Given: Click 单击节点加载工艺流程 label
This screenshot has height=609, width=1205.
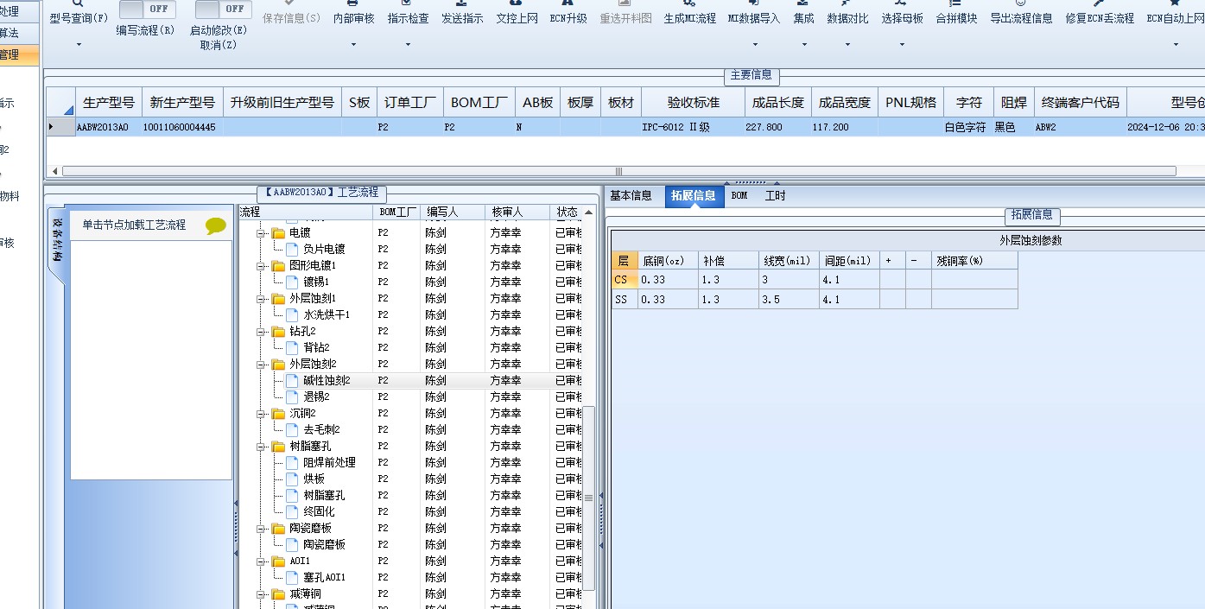Looking at the screenshot, I should click(134, 225).
